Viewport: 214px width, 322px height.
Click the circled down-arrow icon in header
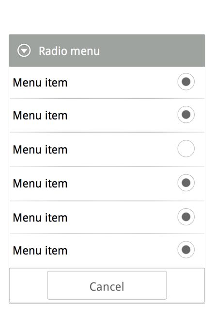point(24,51)
